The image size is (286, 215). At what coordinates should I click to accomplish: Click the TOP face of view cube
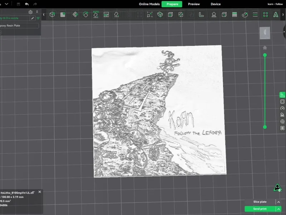[265, 33]
